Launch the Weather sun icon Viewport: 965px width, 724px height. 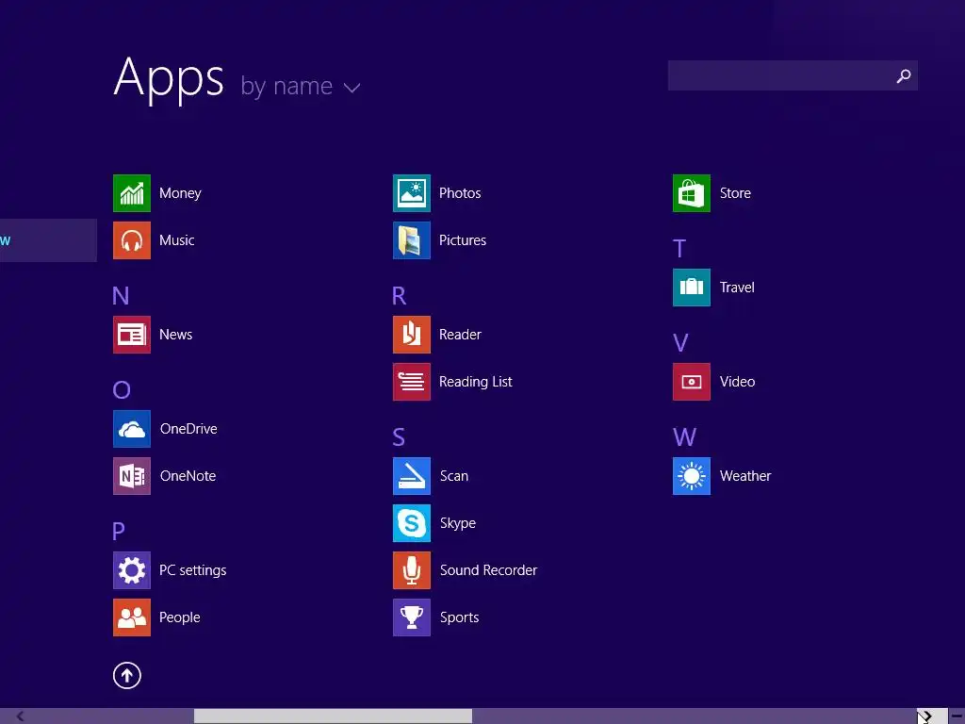pyautogui.click(x=692, y=476)
